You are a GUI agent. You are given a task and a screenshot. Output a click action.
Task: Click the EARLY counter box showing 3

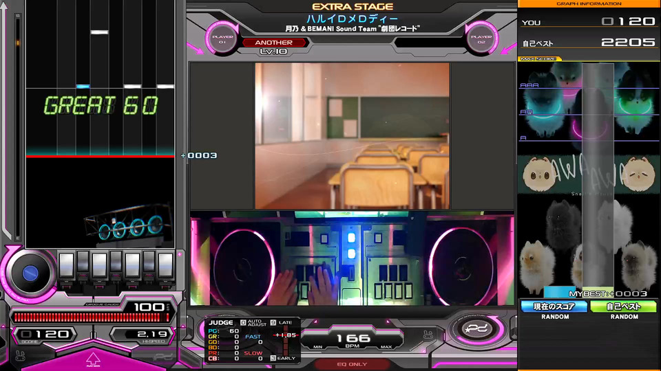click(x=273, y=358)
